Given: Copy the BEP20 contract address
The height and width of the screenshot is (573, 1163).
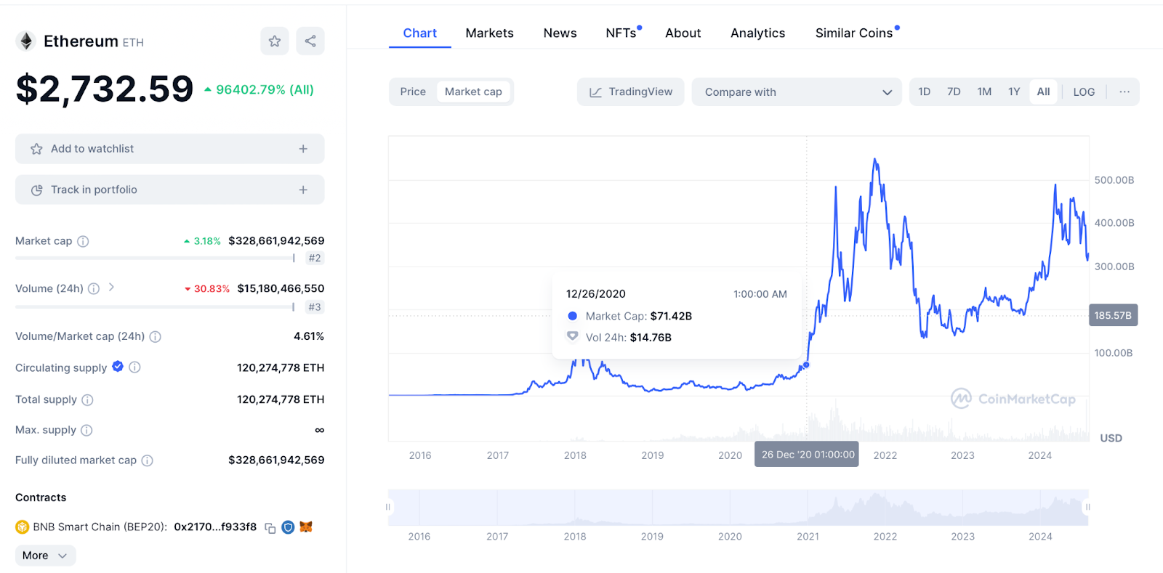Looking at the screenshot, I should coord(270,528).
